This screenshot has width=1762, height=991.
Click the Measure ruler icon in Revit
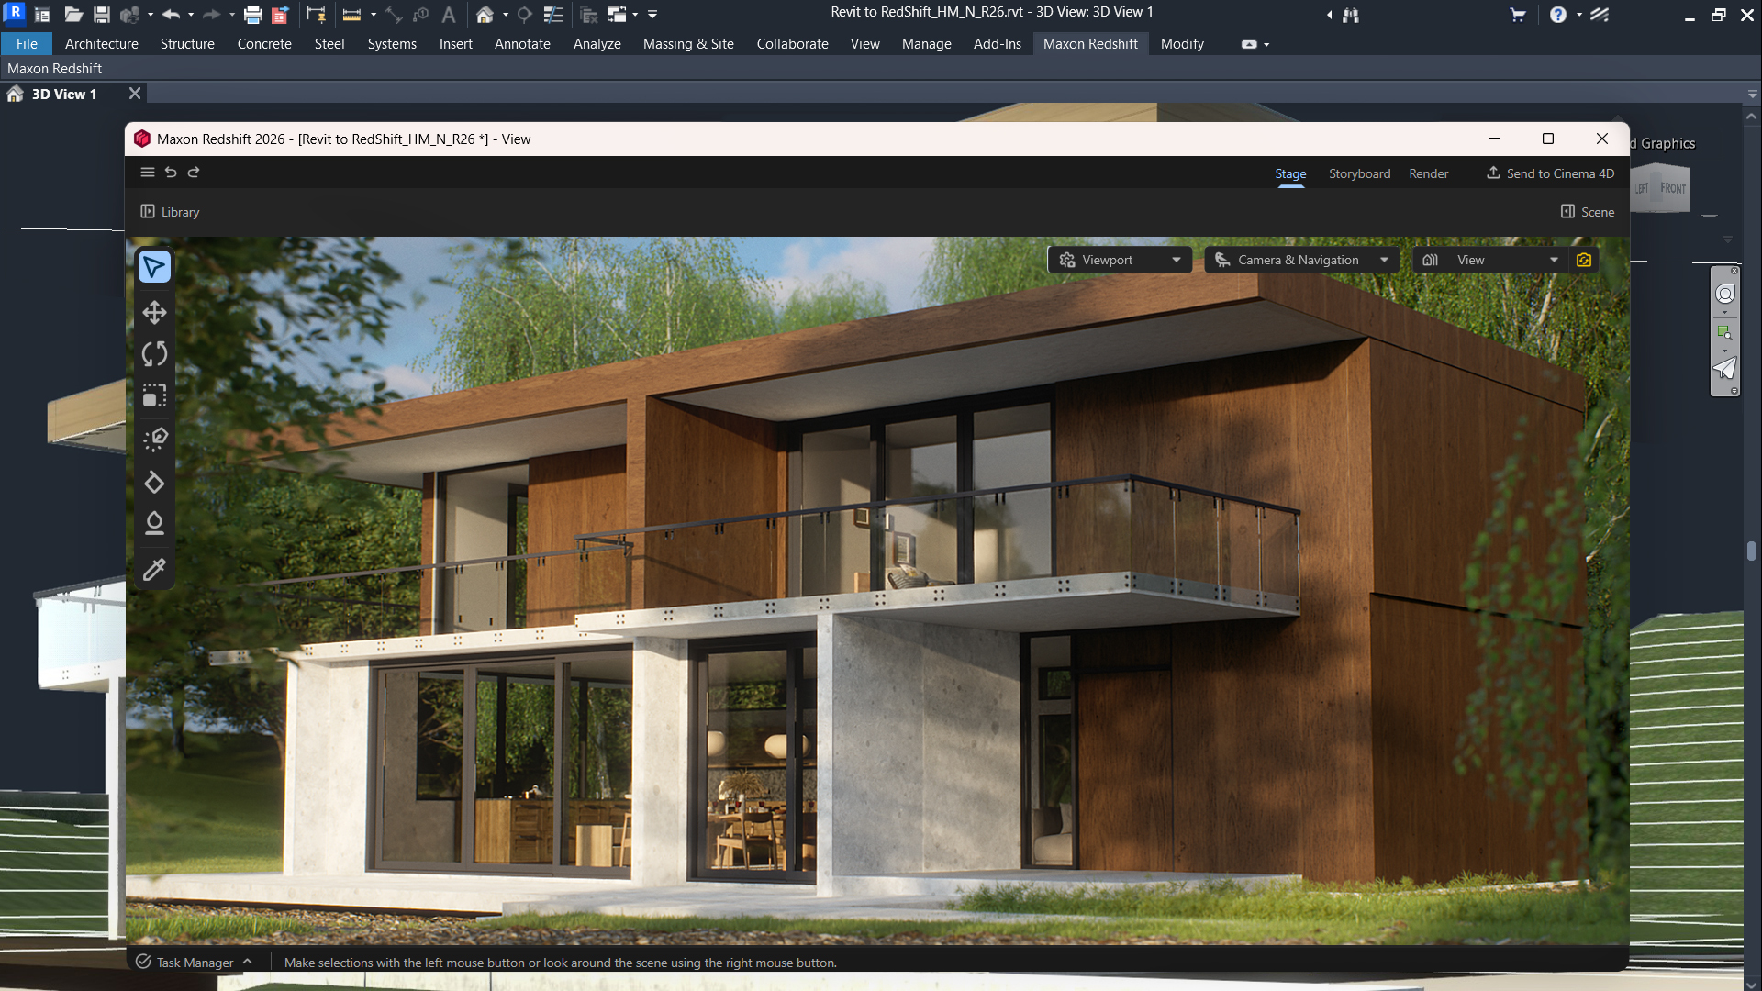pos(351,15)
